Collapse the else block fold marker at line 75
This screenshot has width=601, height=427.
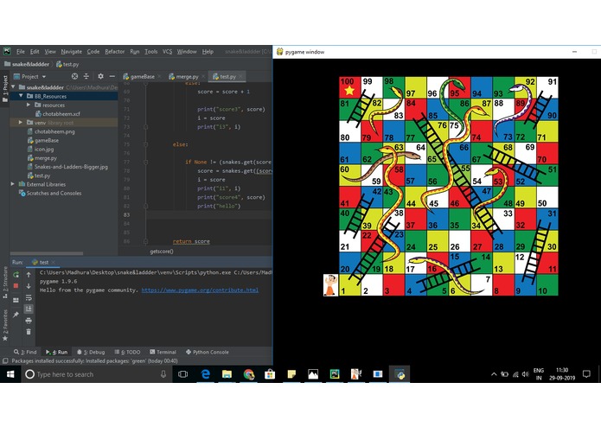pos(145,144)
